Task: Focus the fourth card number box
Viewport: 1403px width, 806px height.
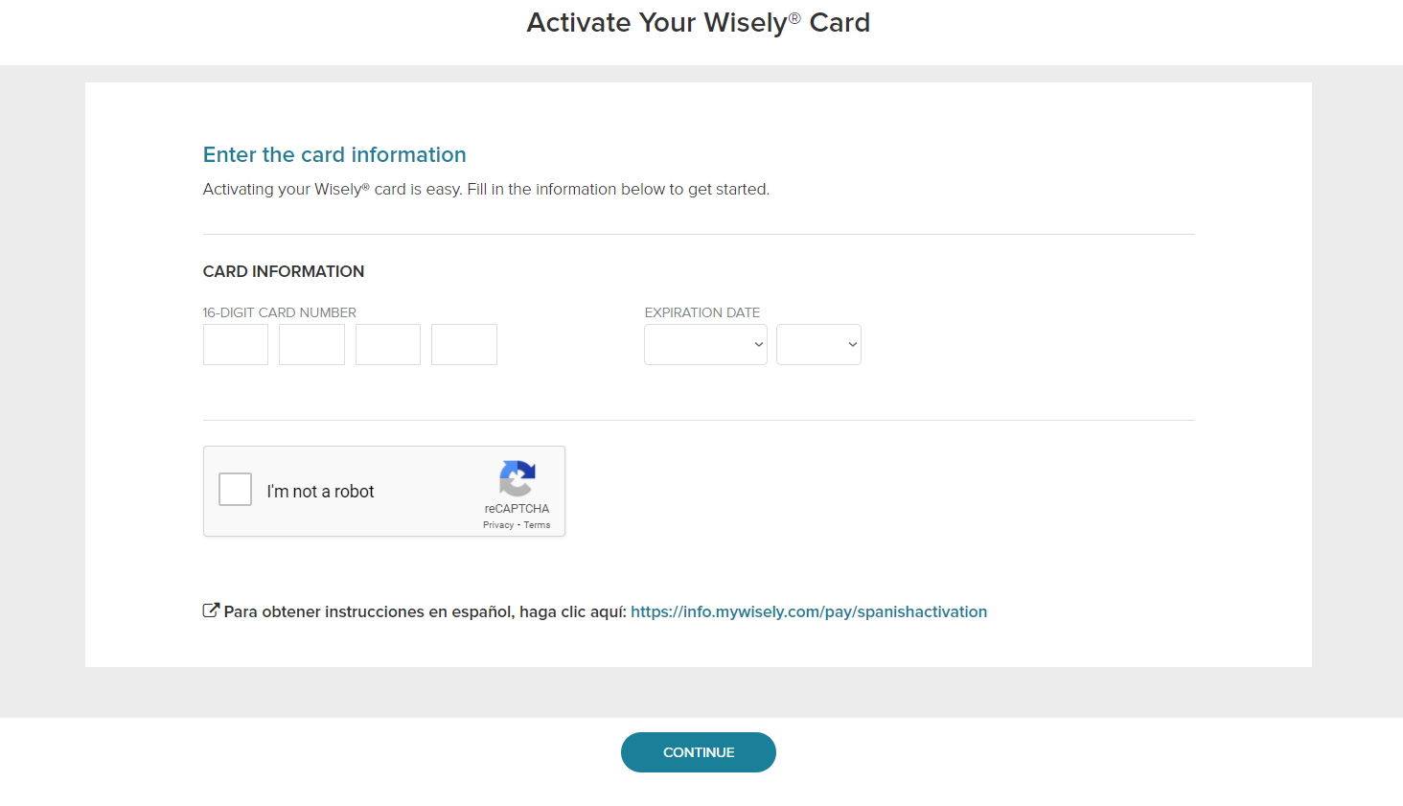Action: pyautogui.click(x=464, y=344)
